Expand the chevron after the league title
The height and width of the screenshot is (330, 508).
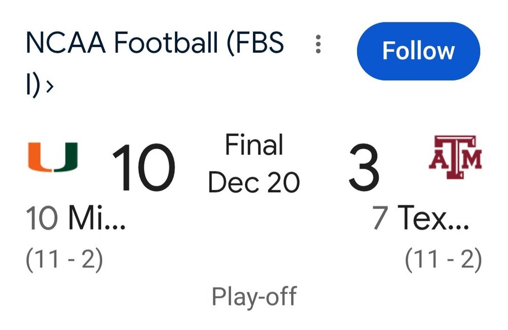tap(49, 87)
